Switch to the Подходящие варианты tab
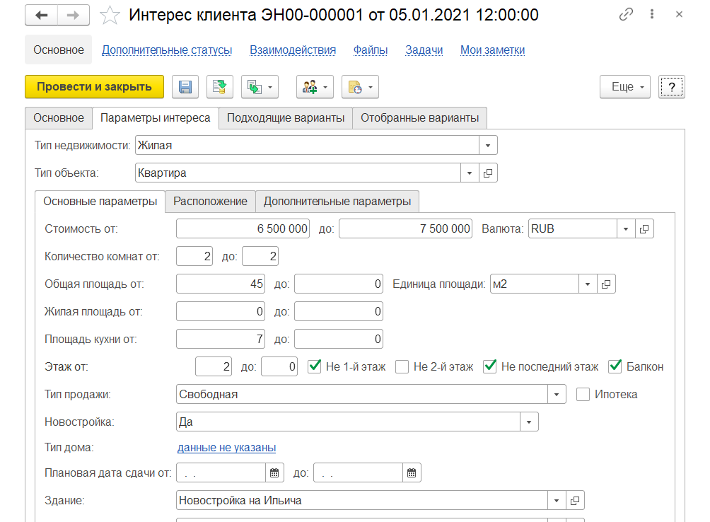The image size is (710, 522). point(286,118)
